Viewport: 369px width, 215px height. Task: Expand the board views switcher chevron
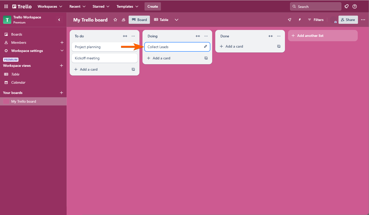(177, 20)
